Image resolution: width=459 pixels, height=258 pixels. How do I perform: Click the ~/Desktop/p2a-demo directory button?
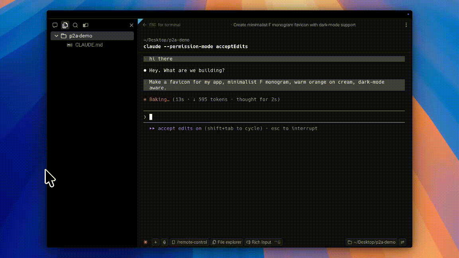pyautogui.click(x=371, y=242)
